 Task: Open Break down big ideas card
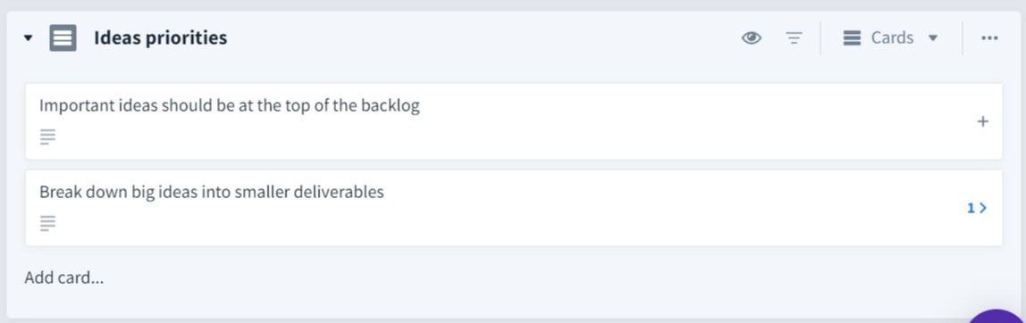[211, 192]
